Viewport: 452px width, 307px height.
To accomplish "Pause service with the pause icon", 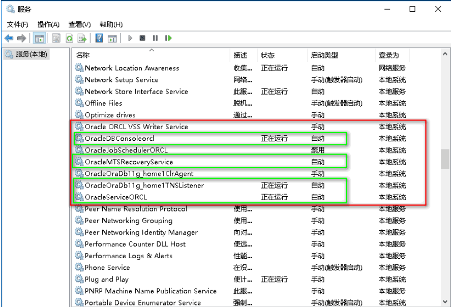I will [155, 38].
